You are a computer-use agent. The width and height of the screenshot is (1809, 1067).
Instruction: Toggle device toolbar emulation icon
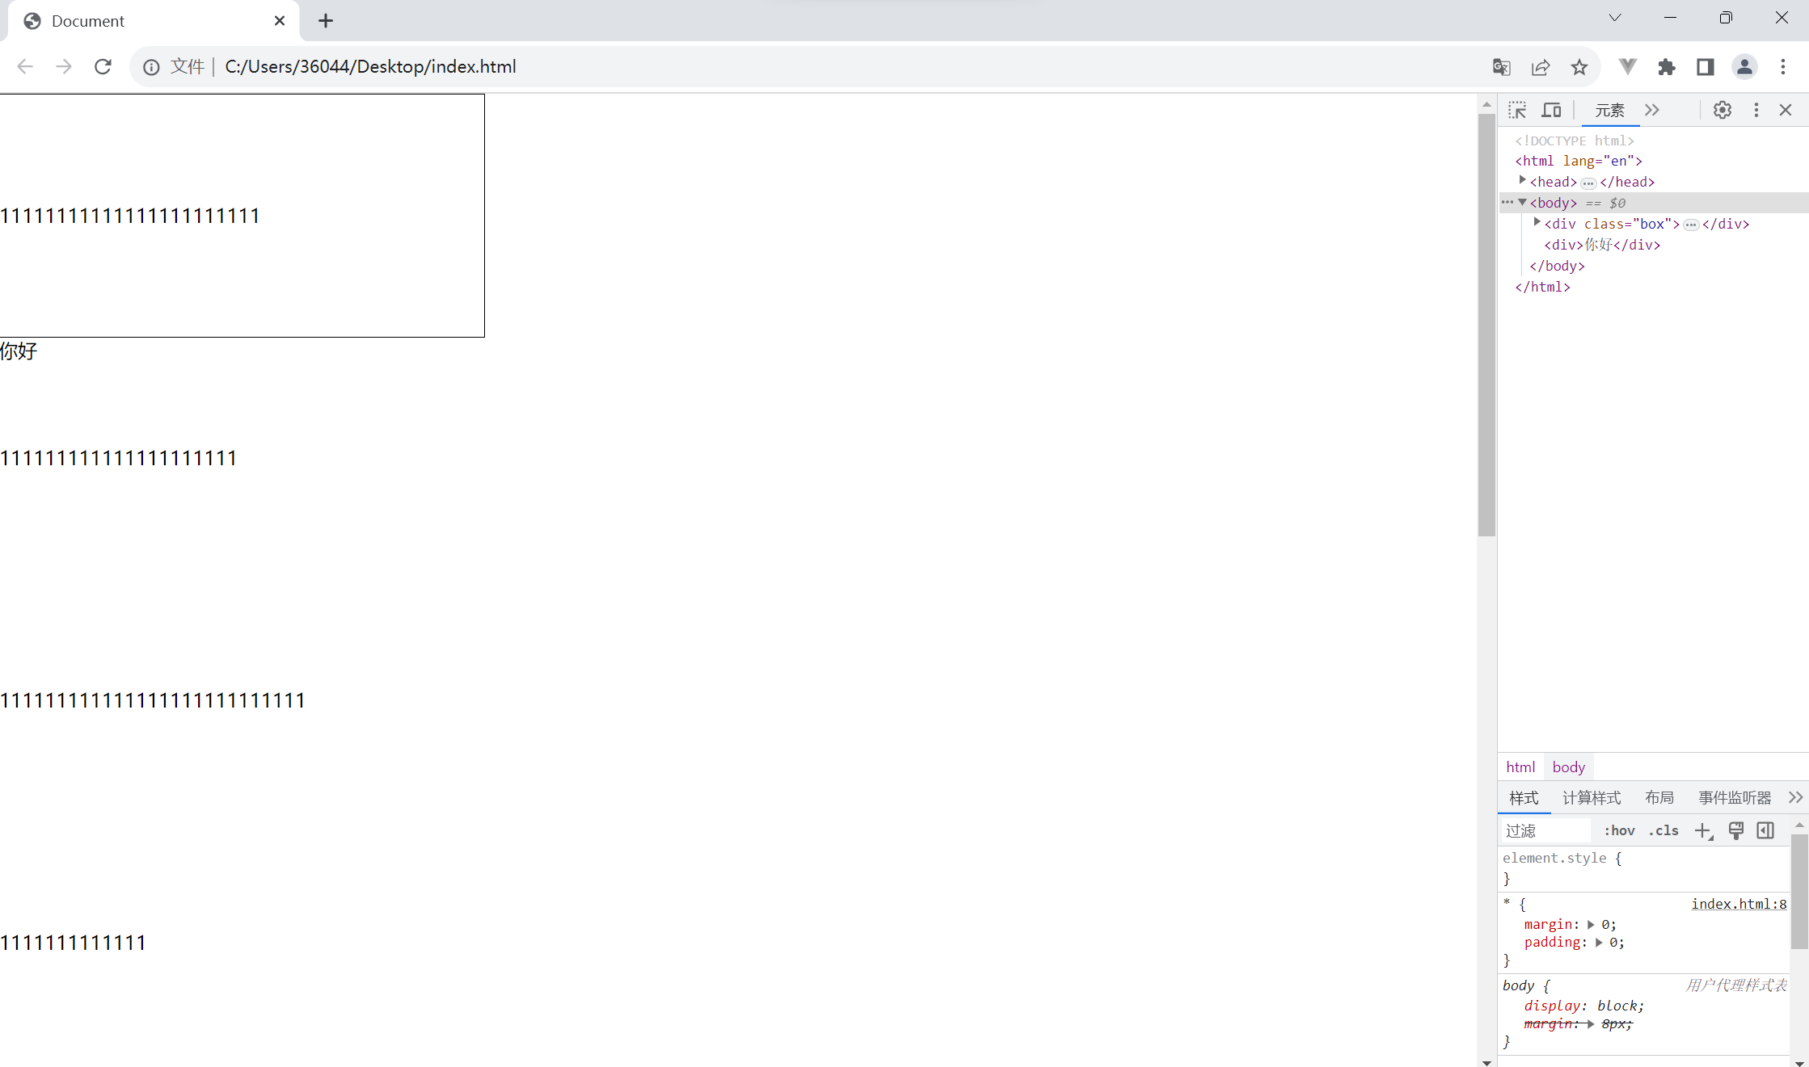click(1551, 110)
